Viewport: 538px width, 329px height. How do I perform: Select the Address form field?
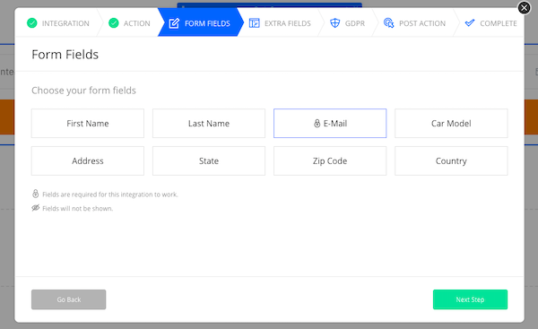[x=88, y=160]
